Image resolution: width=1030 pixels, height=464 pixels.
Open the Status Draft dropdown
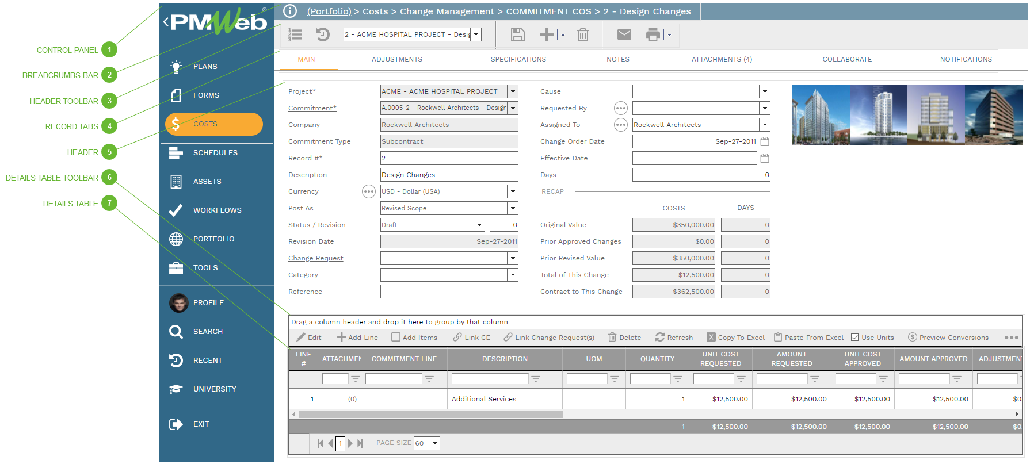click(x=479, y=225)
